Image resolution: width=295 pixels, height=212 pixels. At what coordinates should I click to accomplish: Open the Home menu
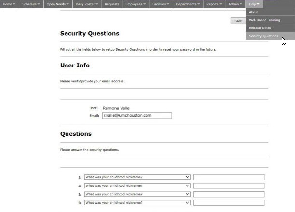[x=10, y=4]
